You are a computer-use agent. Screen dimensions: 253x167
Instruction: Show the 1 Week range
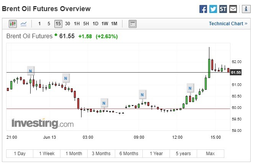pyautogui.click(x=47, y=154)
